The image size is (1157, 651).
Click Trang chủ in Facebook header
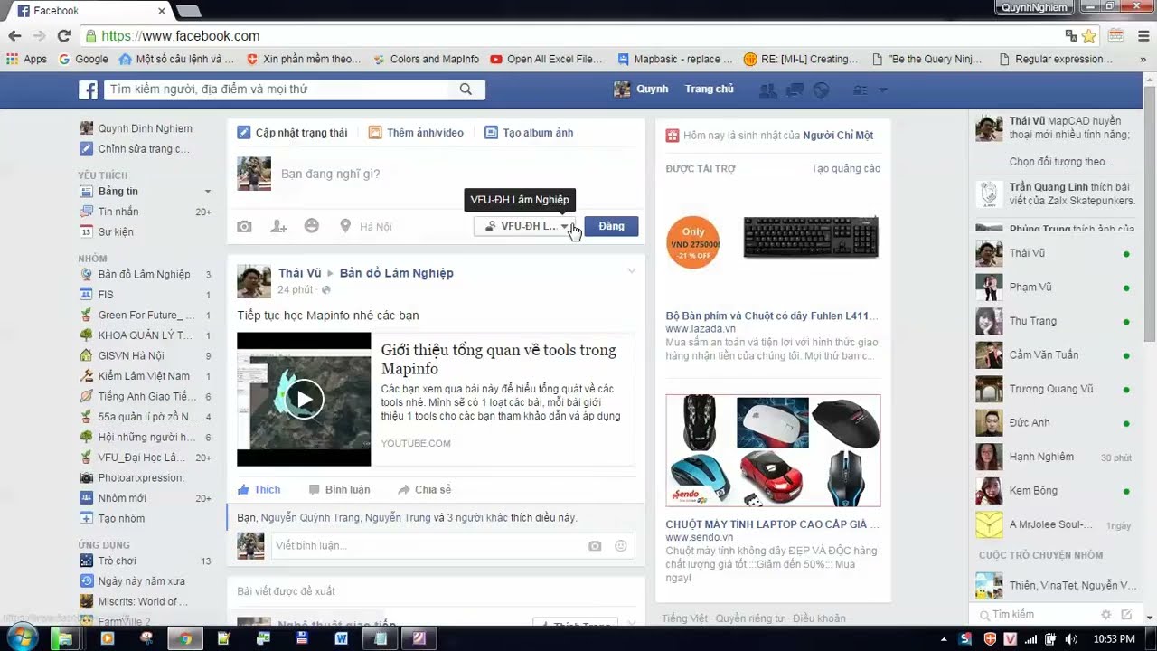pos(710,90)
